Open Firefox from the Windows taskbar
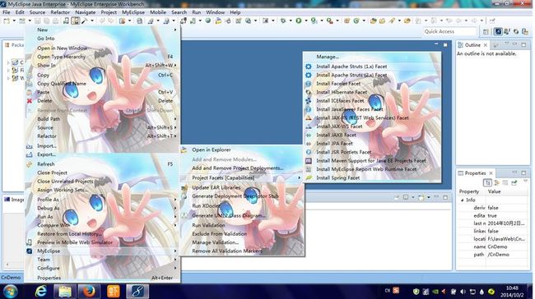 pyautogui.click(x=89, y=292)
